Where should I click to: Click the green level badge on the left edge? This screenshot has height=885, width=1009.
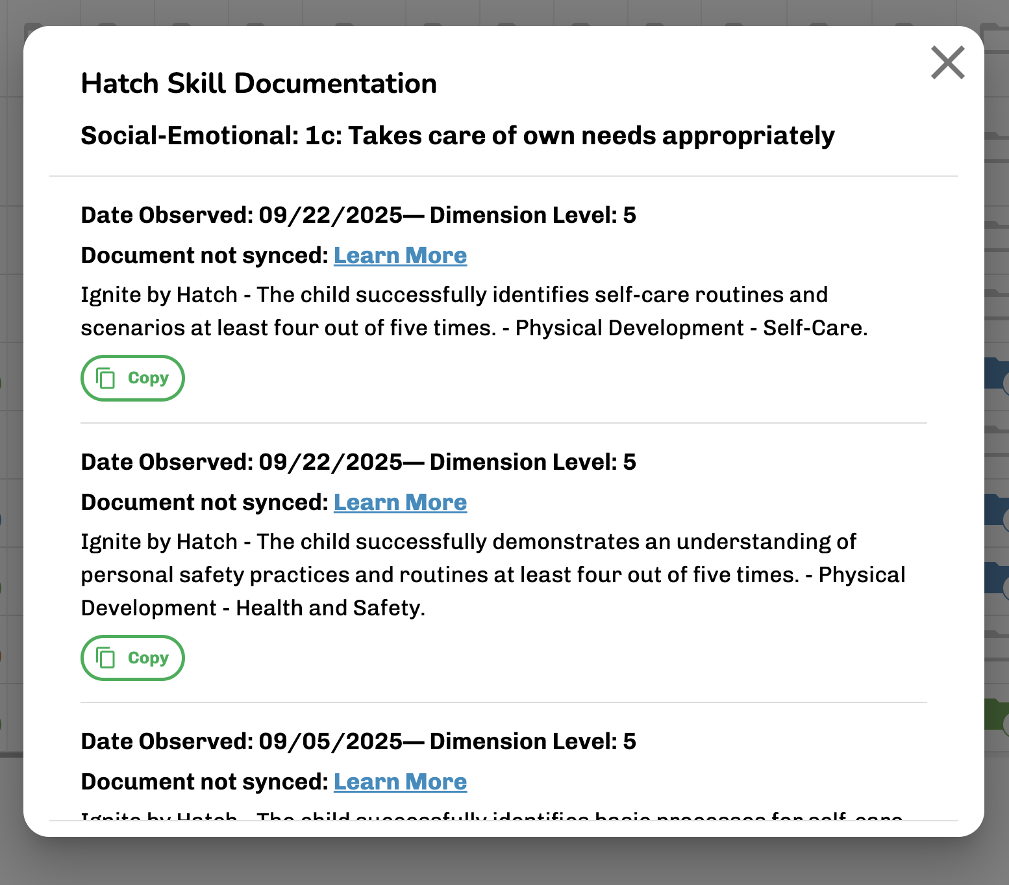point(2,382)
